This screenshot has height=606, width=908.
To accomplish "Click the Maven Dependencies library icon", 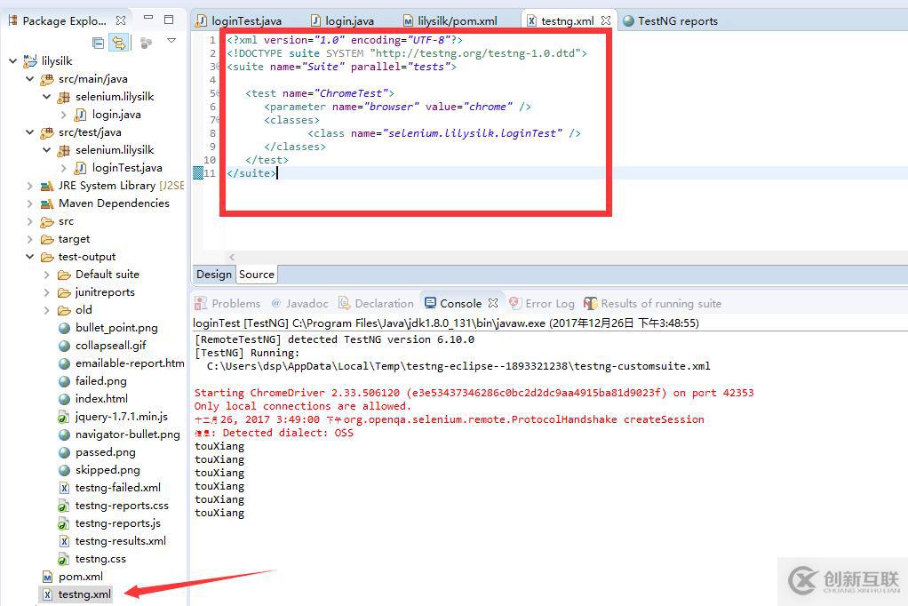I will click(47, 204).
